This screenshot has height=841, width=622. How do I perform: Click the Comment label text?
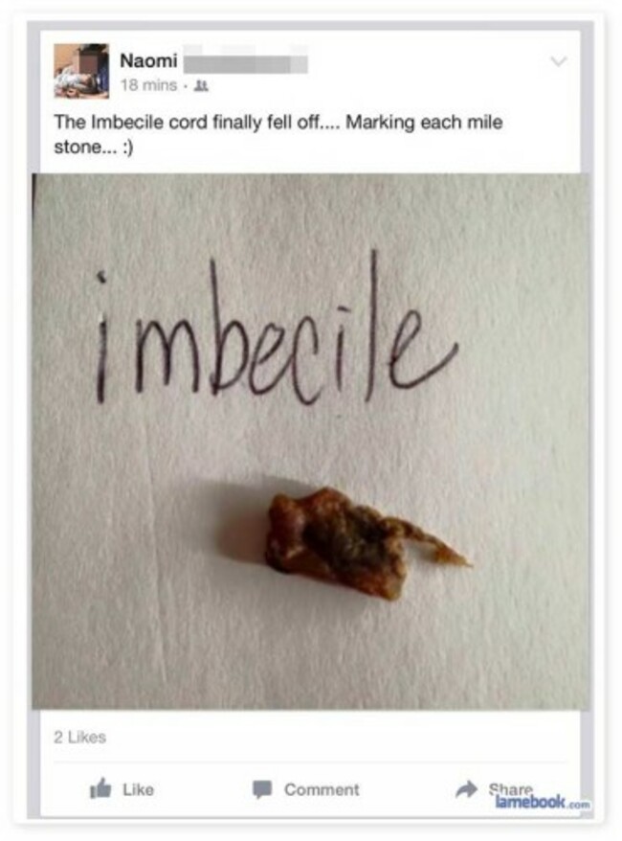(322, 789)
